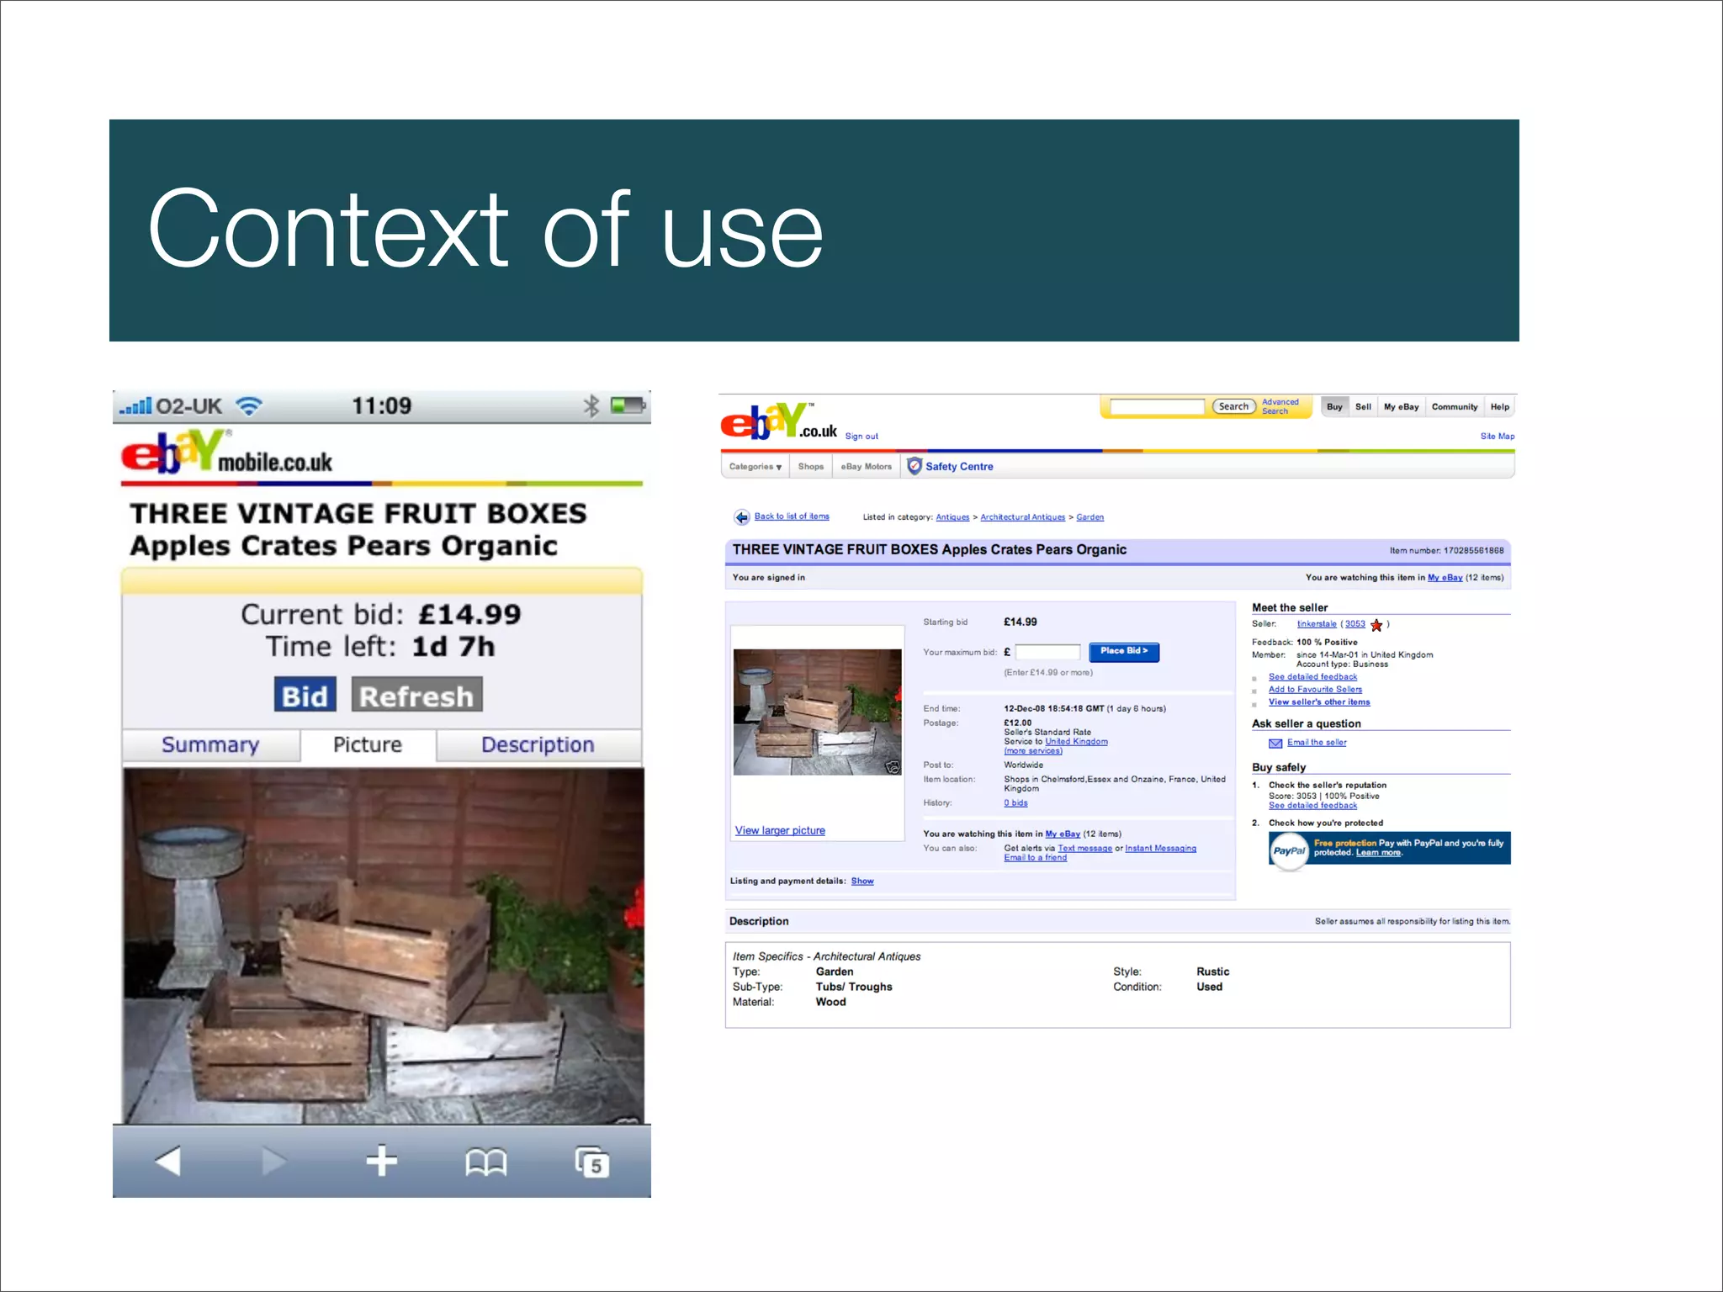The height and width of the screenshot is (1292, 1723).
Task: Tap the plus add bookmark icon
Action: tap(381, 1162)
